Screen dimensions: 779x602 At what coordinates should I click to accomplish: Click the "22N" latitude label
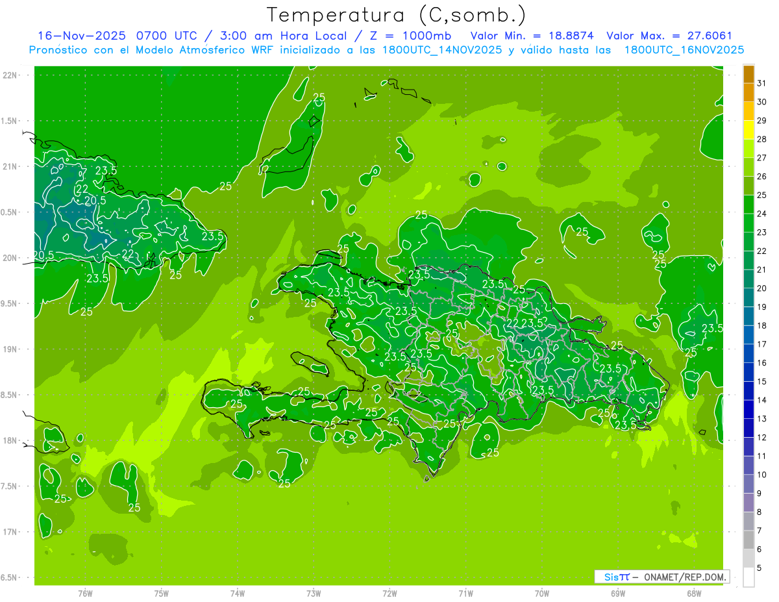click(x=10, y=75)
